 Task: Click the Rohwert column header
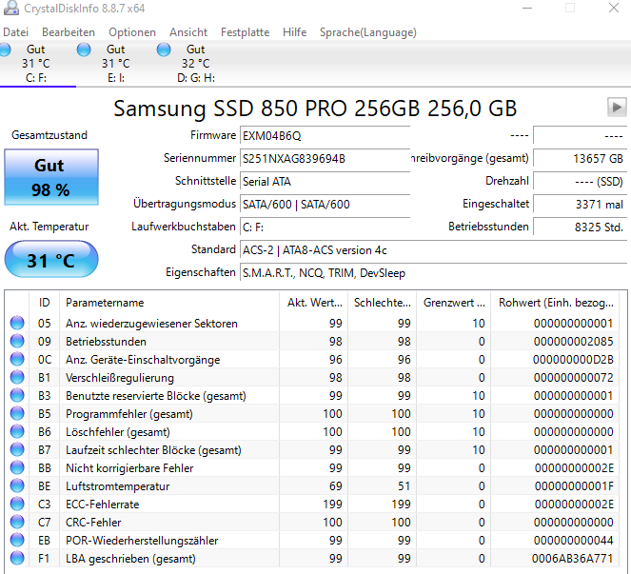pos(556,303)
